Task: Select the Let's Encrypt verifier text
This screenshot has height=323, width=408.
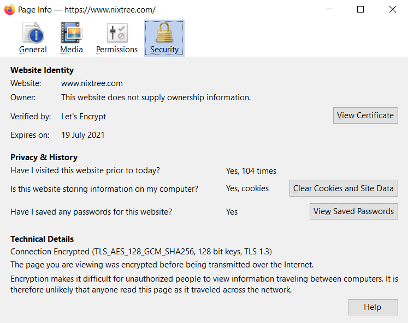Action: tap(84, 117)
